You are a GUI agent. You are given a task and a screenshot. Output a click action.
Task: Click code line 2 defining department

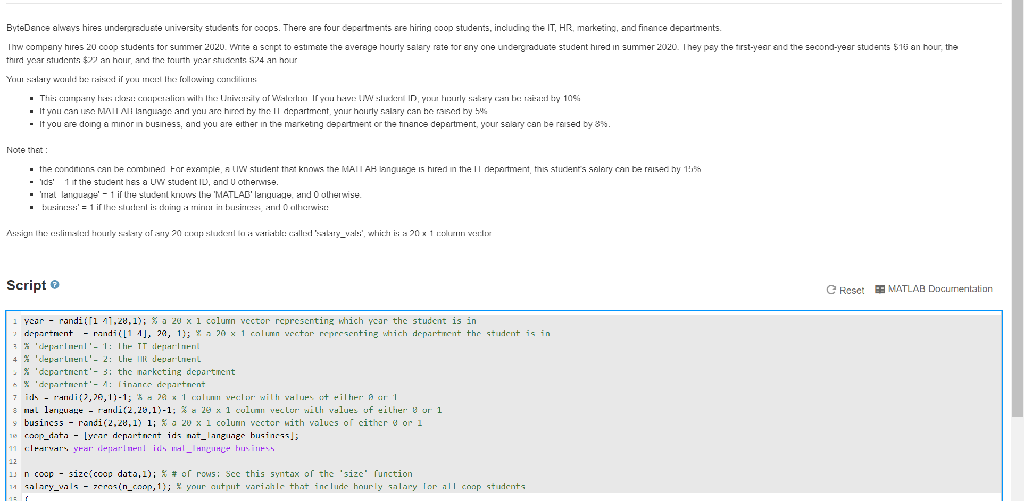(x=287, y=334)
